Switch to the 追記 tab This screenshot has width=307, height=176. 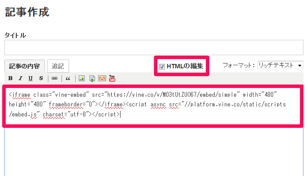tap(58, 66)
